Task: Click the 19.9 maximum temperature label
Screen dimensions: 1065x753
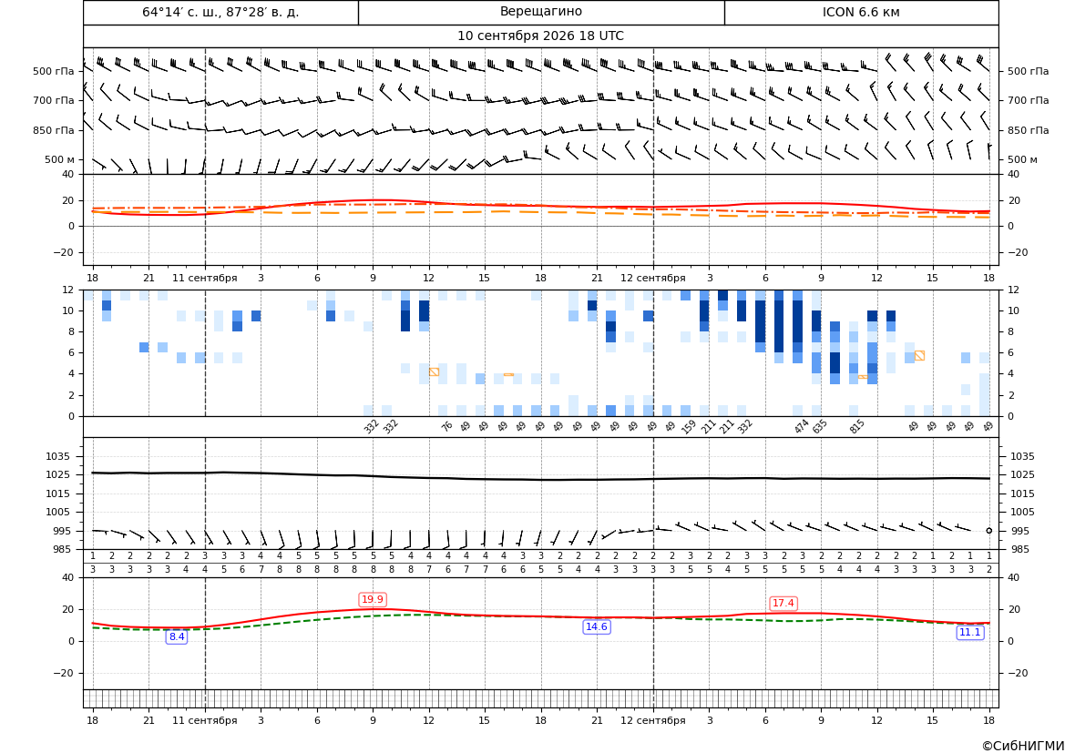Action: point(373,599)
